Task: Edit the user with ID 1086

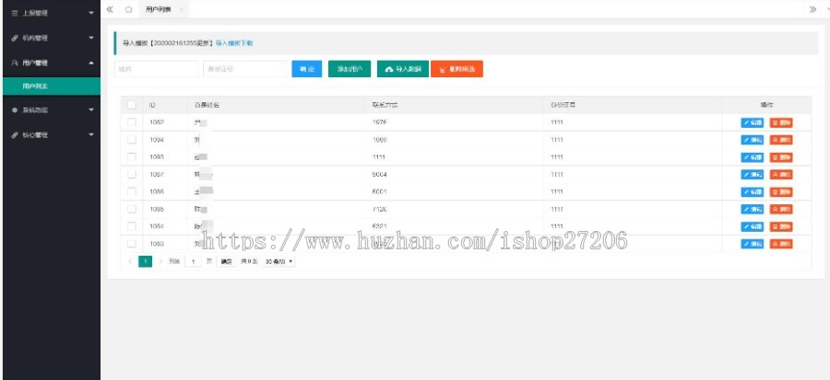Action: click(x=753, y=192)
